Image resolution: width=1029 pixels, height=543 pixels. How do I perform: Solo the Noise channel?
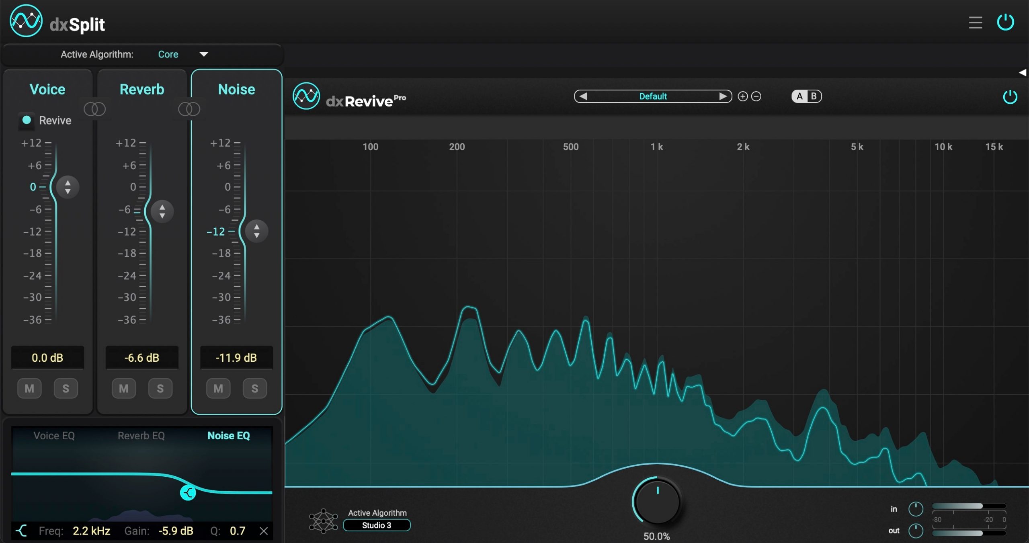coord(254,388)
